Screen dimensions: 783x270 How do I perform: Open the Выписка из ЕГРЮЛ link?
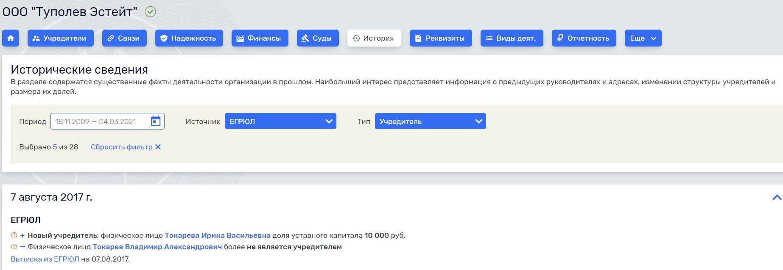click(45, 259)
